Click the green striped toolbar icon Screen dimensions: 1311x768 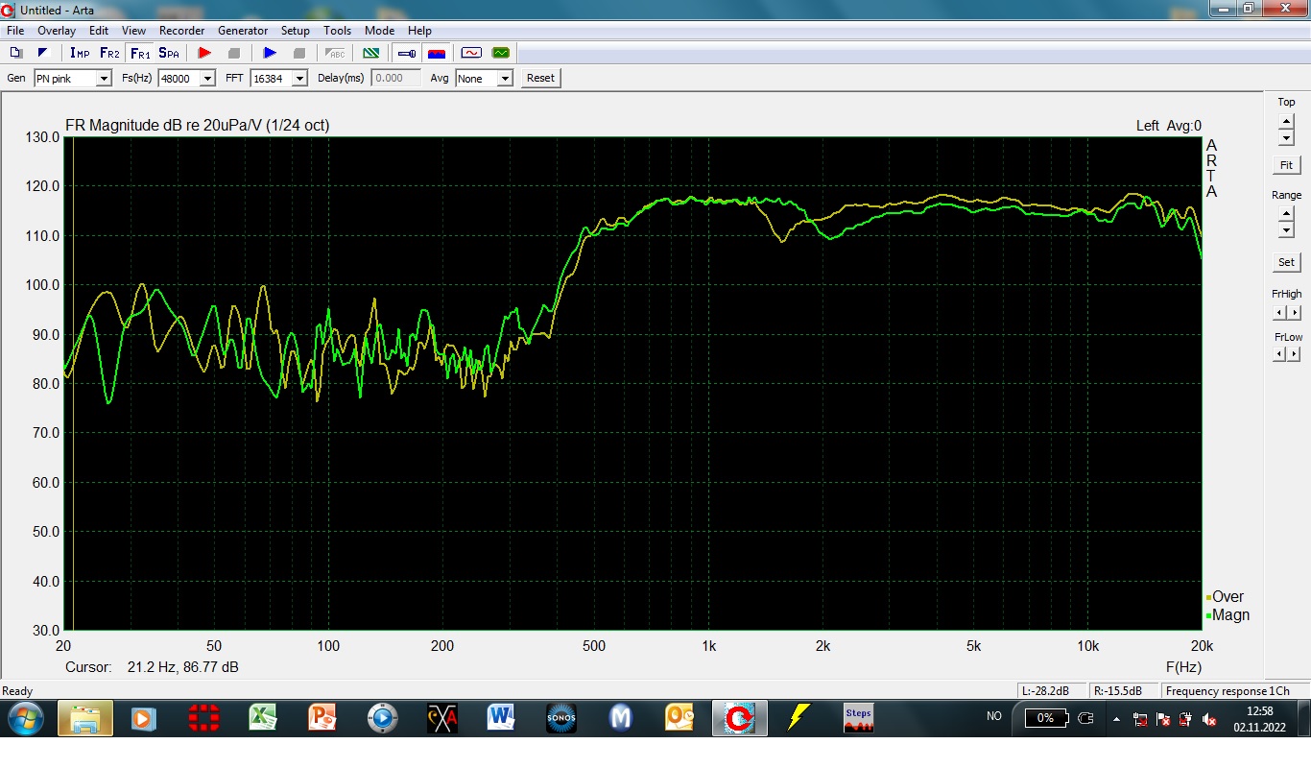(x=370, y=53)
